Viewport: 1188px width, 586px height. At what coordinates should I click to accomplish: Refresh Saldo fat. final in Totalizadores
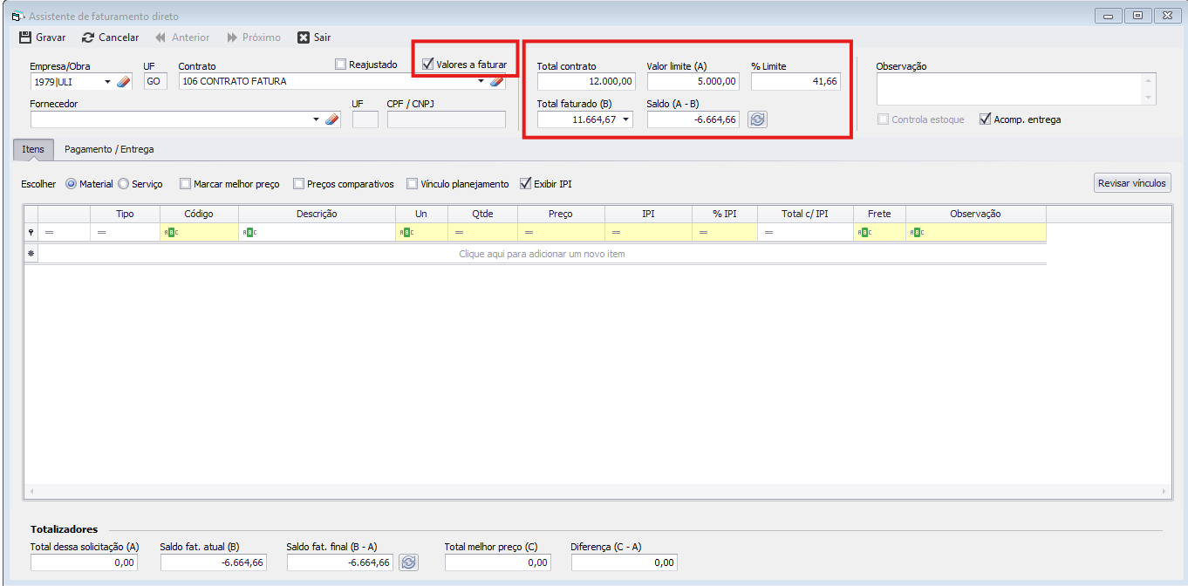pyautogui.click(x=408, y=562)
